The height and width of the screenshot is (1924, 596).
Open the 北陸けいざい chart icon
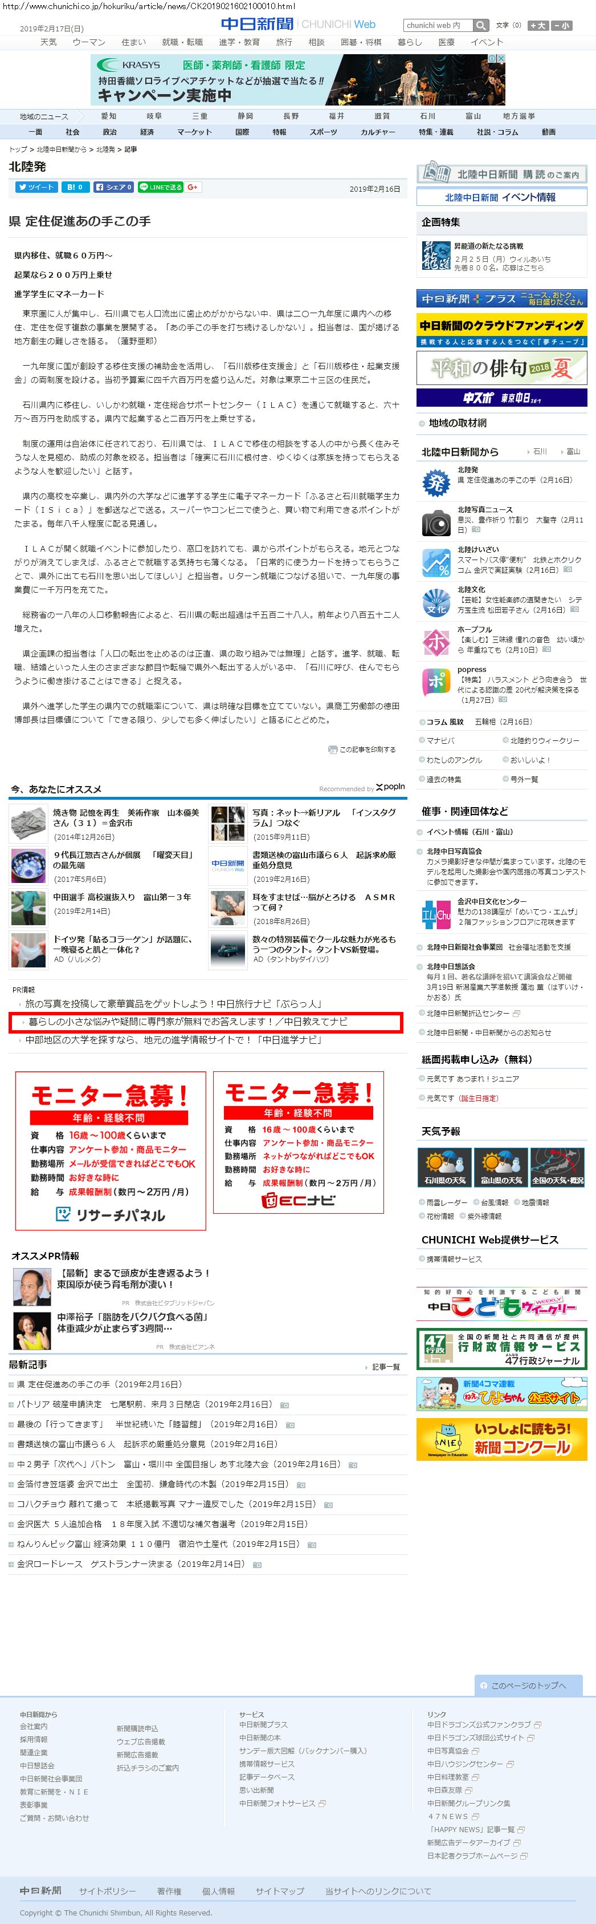(x=436, y=562)
